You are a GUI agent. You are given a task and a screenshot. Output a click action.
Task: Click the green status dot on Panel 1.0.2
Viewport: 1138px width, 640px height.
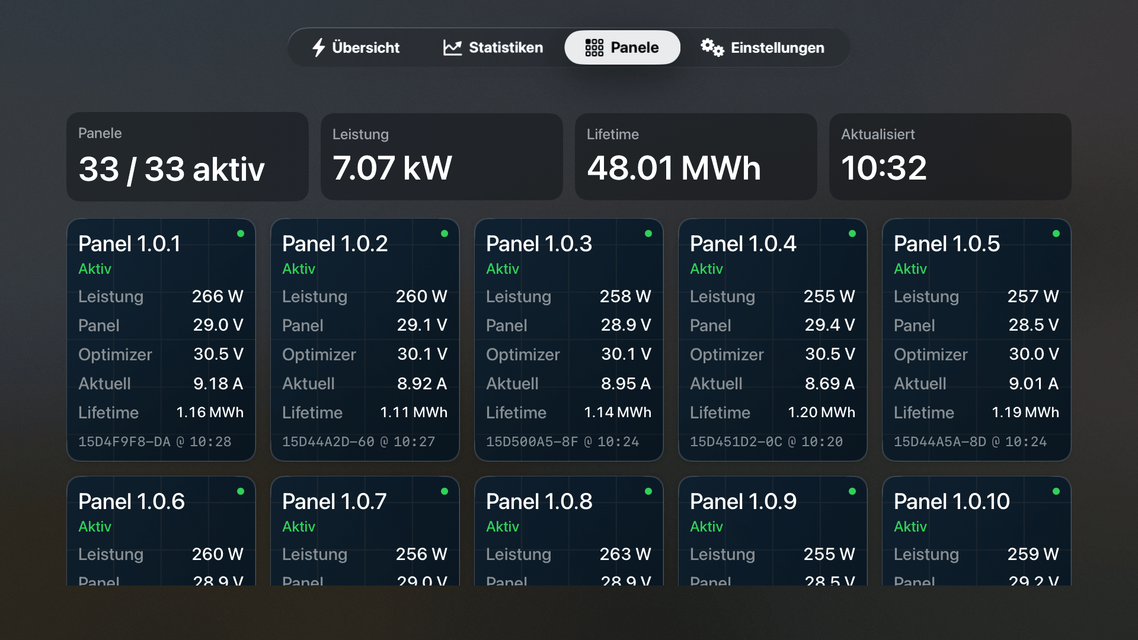[x=445, y=233]
